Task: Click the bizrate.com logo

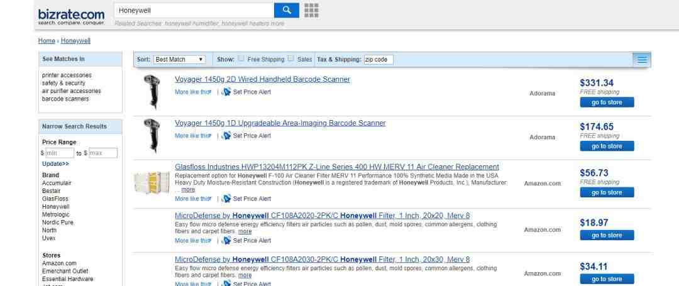Action: (x=71, y=13)
